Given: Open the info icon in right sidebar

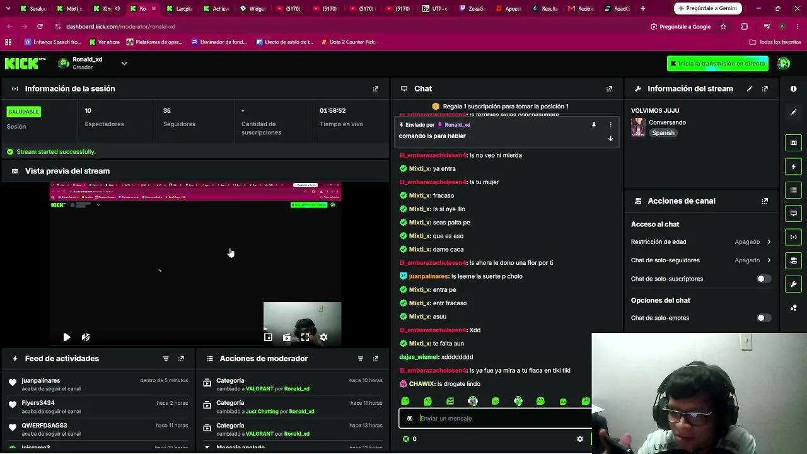Looking at the screenshot, I should pyautogui.click(x=793, y=89).
